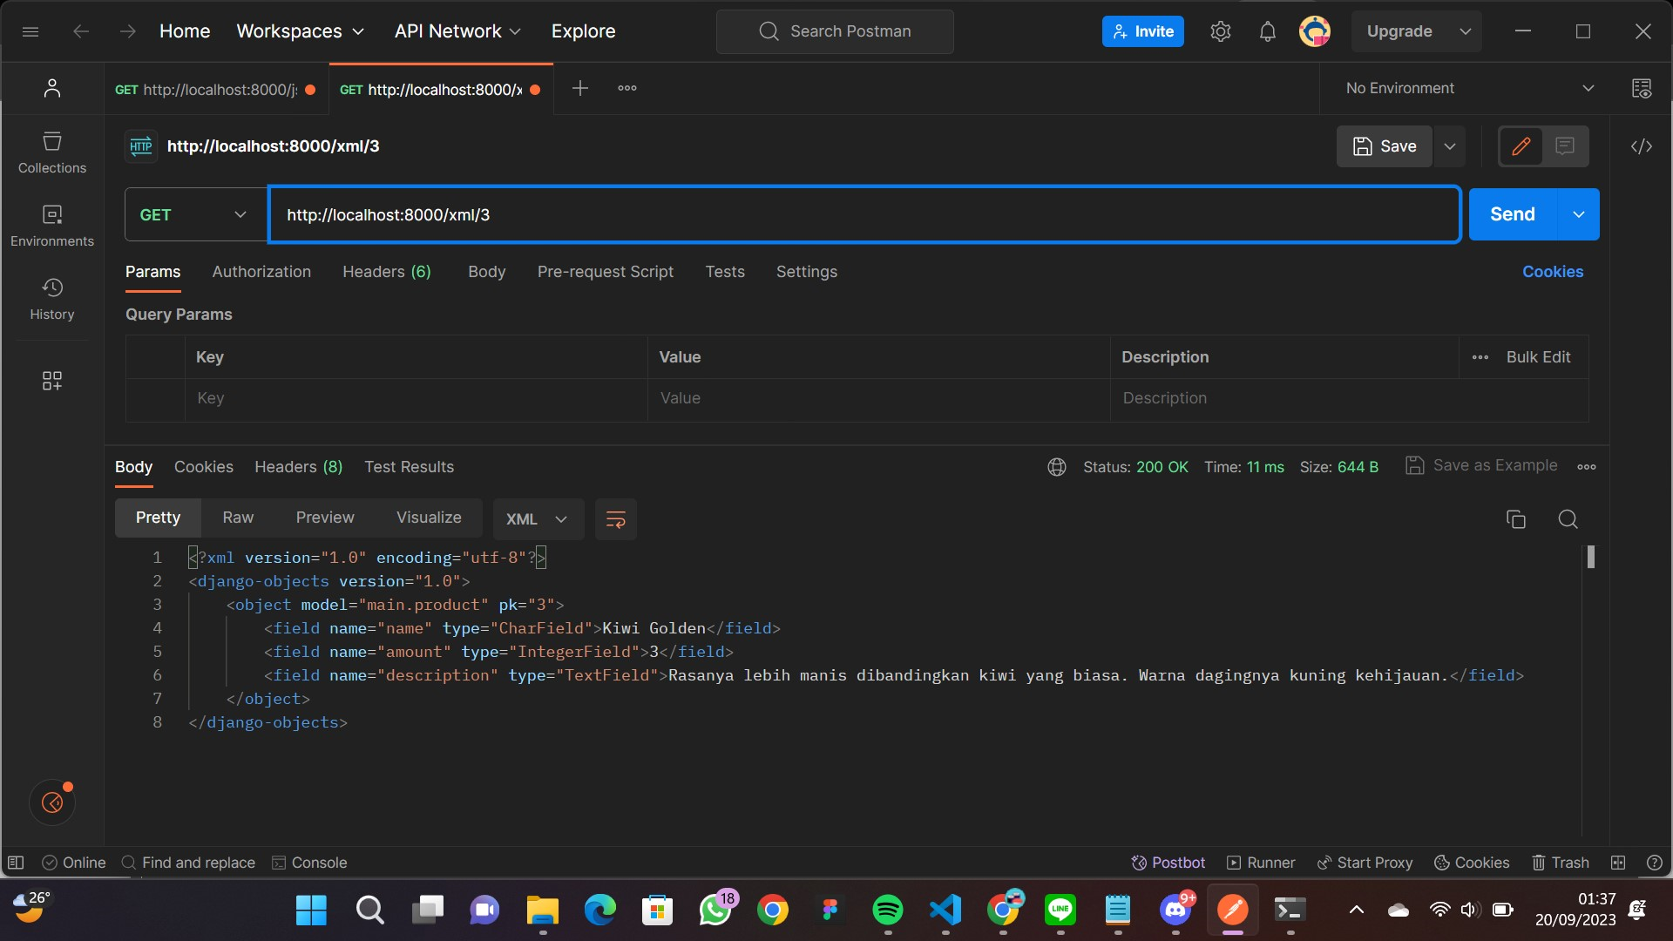Open the History panel in the sidebar

point(51,297)
